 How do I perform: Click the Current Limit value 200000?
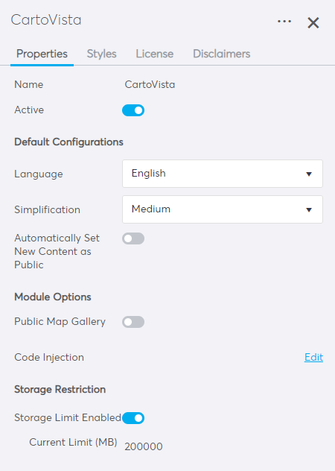coord(144,446)
